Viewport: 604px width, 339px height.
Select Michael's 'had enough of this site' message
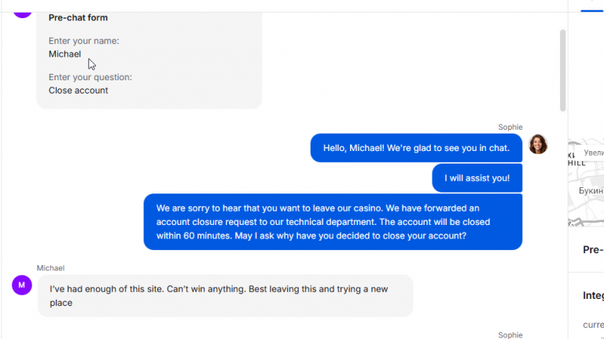pos(225,296)
